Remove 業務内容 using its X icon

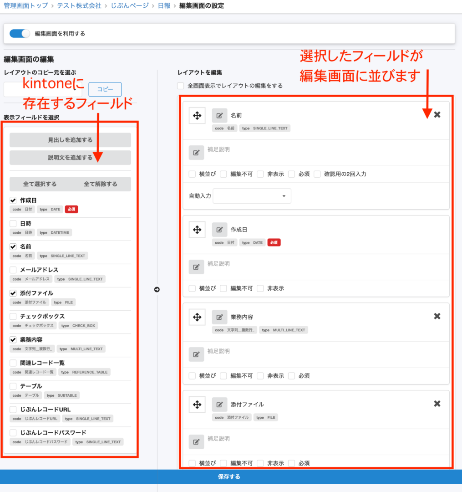pyautogui.click(x=437, y=316)
